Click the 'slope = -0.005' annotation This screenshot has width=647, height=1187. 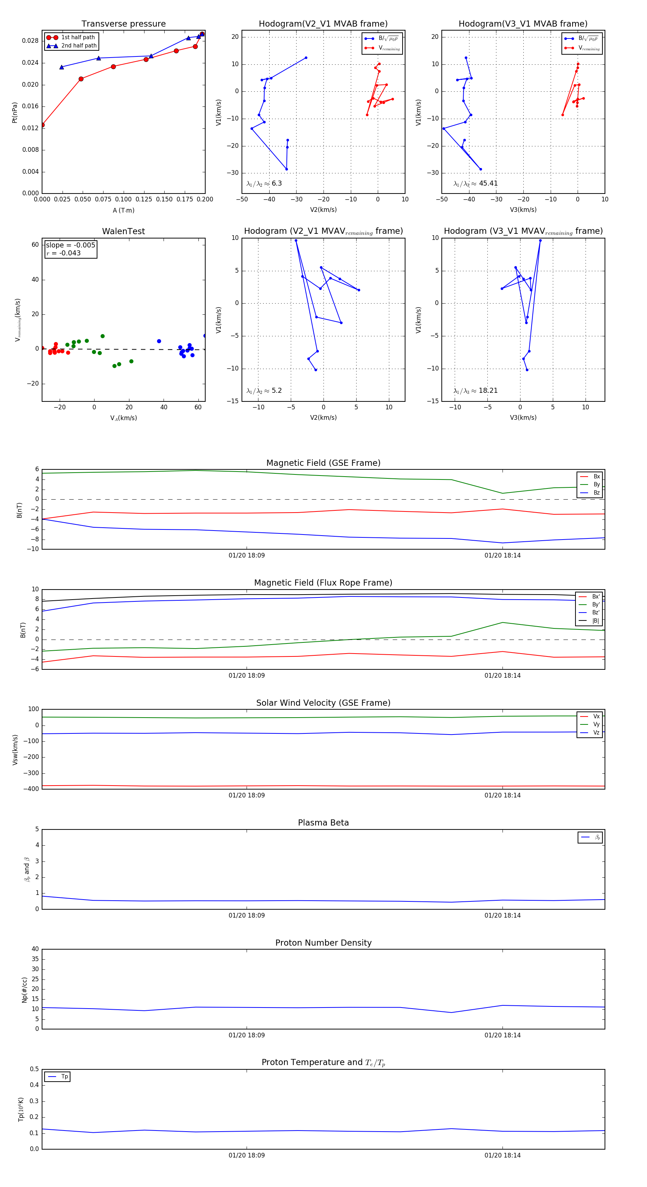(x=70, y=245)
